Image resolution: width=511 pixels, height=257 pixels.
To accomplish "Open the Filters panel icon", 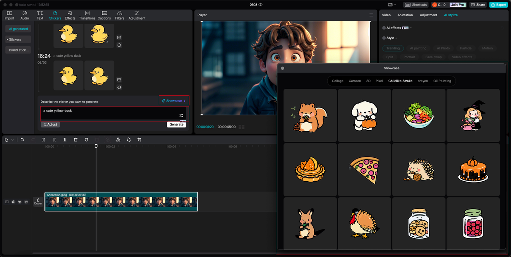I will (120, 16).
